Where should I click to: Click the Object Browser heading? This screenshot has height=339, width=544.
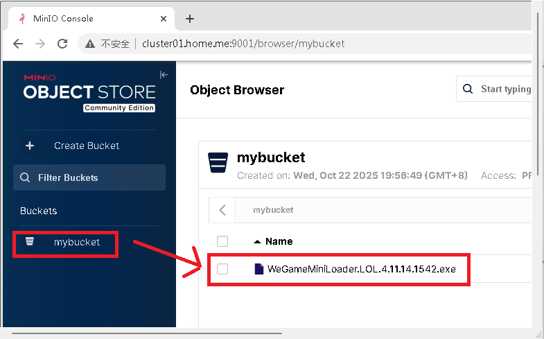point(237,90)
